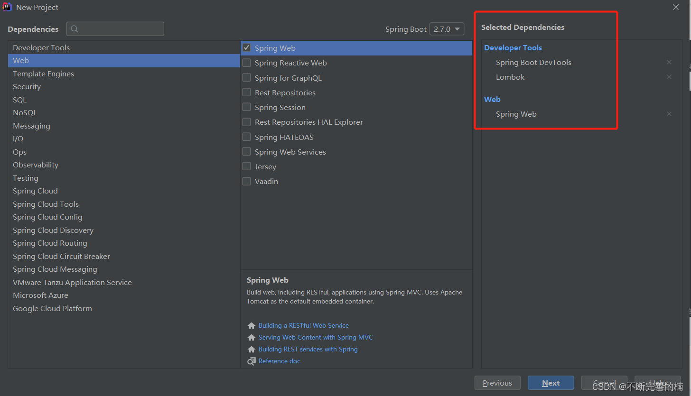Click Lombok in selected dependencies list

click(x=510, y=77)
